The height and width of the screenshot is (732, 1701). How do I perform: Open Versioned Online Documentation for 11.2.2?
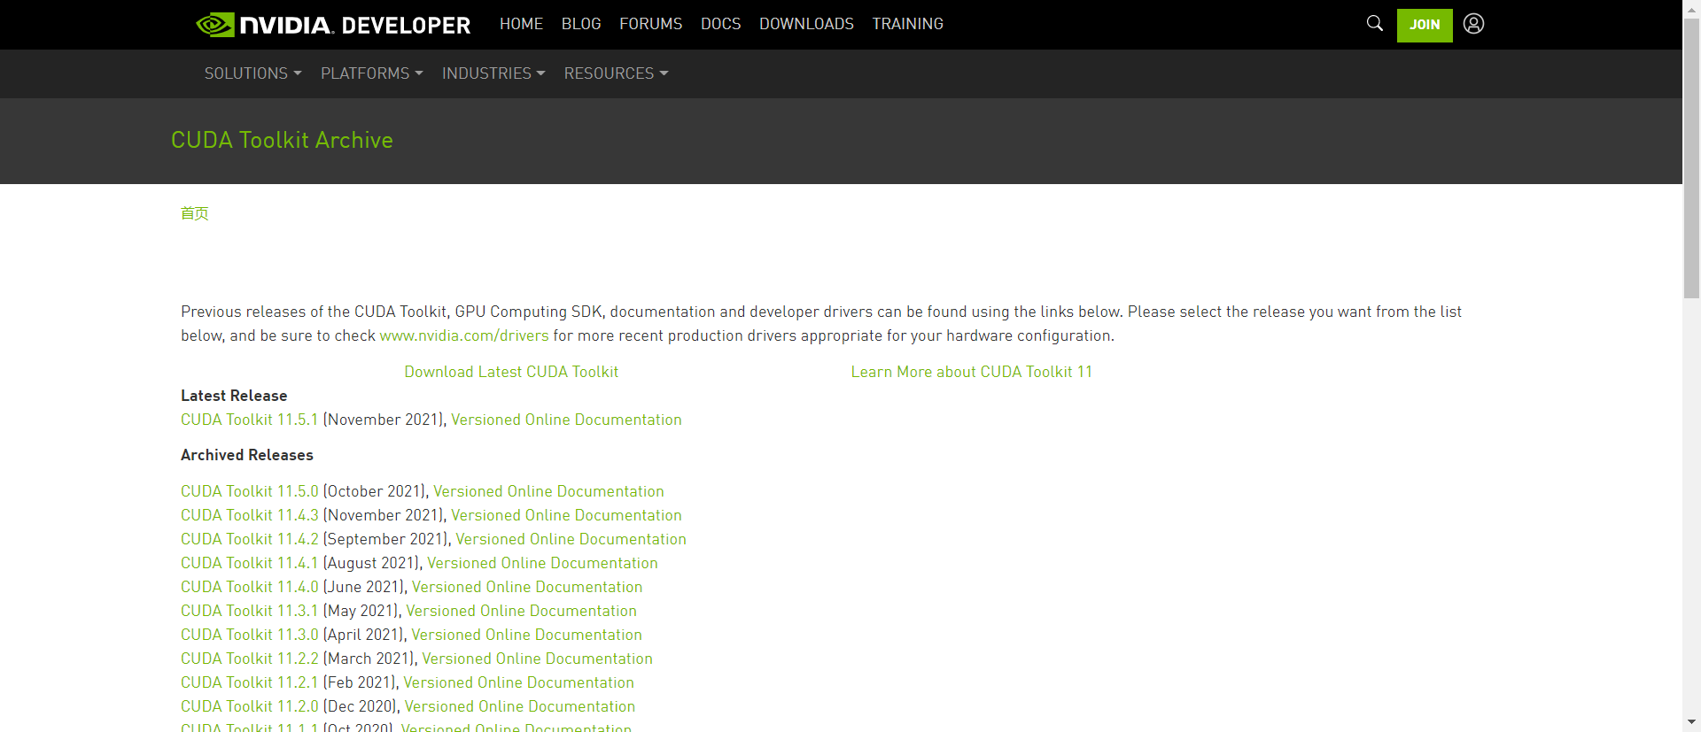(537, 659)
